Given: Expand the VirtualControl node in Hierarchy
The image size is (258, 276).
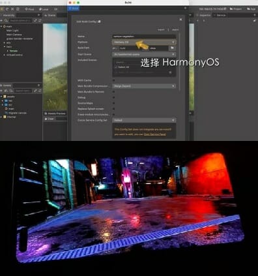Looking at the screenshot, I should click(x=4, y=55).
